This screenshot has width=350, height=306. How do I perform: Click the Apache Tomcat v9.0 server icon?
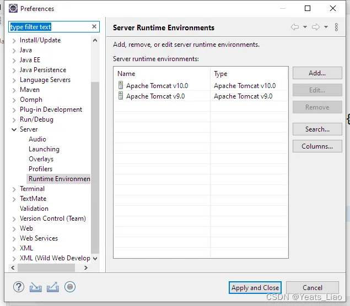pos(121,96)
